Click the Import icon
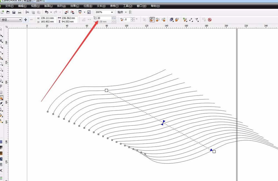This screenshot has width=278, height=181. point(66,12)
